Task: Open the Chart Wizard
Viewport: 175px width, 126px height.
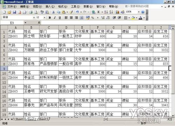Action: (x=117, y=12)
